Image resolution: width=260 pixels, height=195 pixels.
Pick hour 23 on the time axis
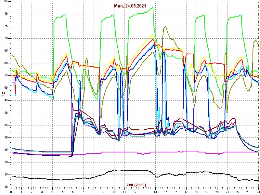(x=248, y=192)
